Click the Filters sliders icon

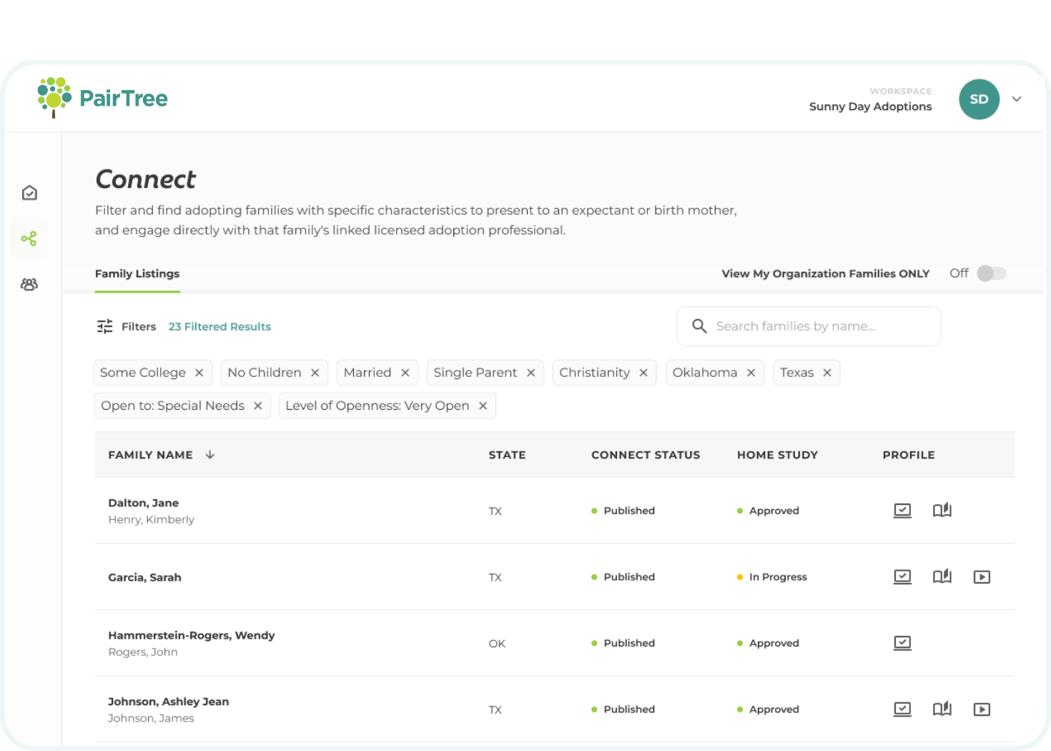[x=105, y=327]
